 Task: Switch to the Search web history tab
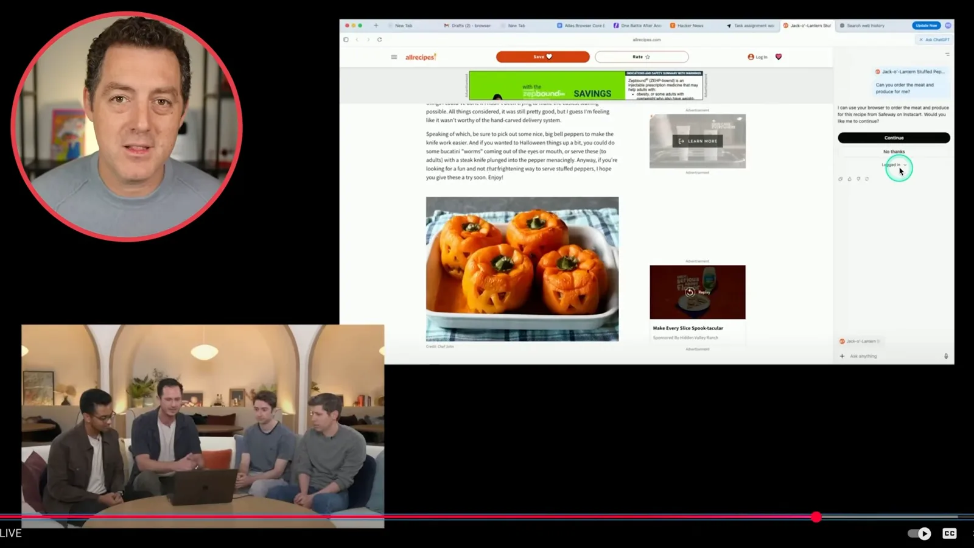click(862, 26)
